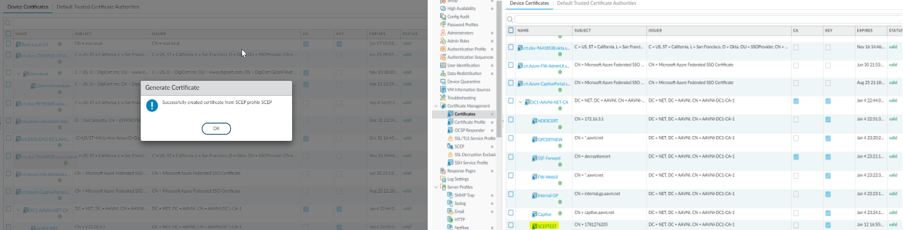Sort right table by the EXPIRES column header

pos(864,30)
